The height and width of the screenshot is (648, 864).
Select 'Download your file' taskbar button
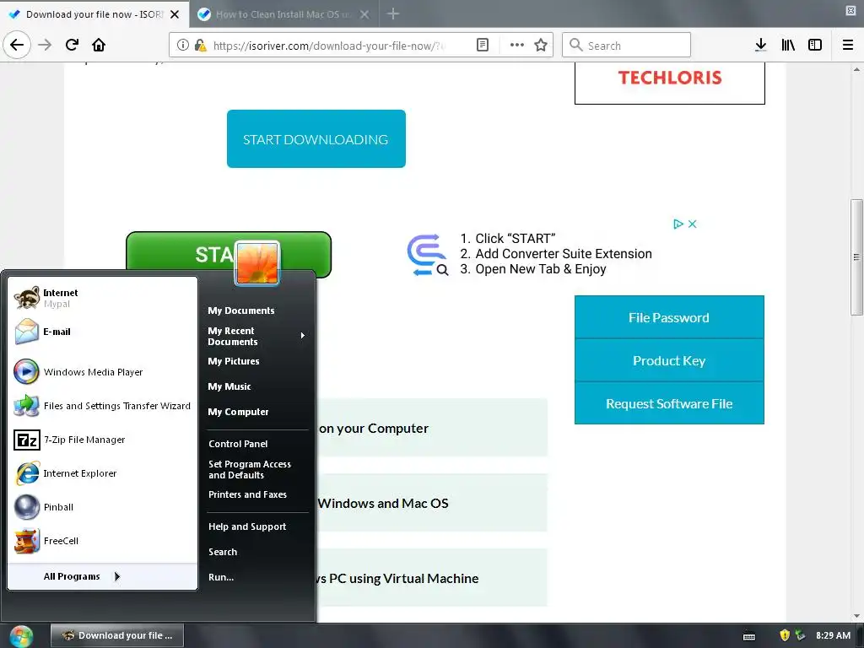117,635
